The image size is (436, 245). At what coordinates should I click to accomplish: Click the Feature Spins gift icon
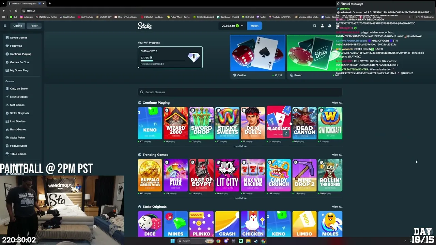click(x=7, y=146)
